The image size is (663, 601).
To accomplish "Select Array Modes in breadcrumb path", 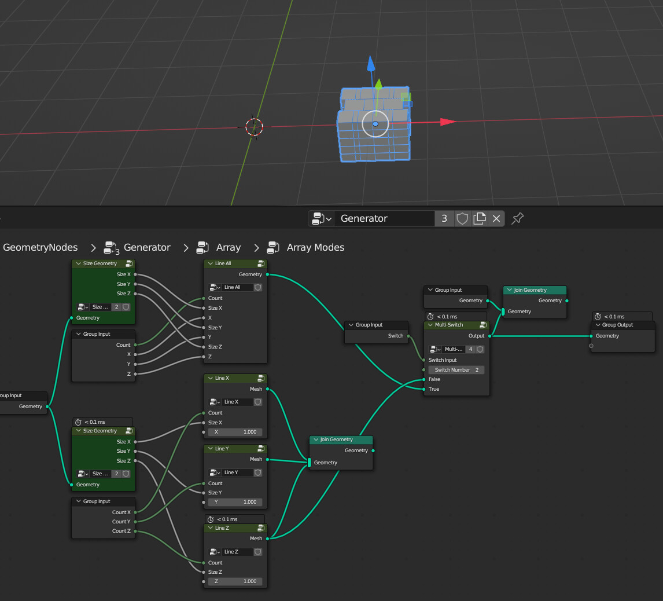I will tap(315, 247).
